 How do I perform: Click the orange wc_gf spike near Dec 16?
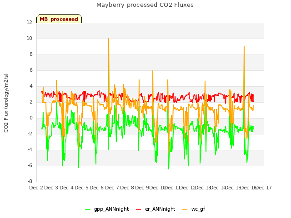pos(244,47)
